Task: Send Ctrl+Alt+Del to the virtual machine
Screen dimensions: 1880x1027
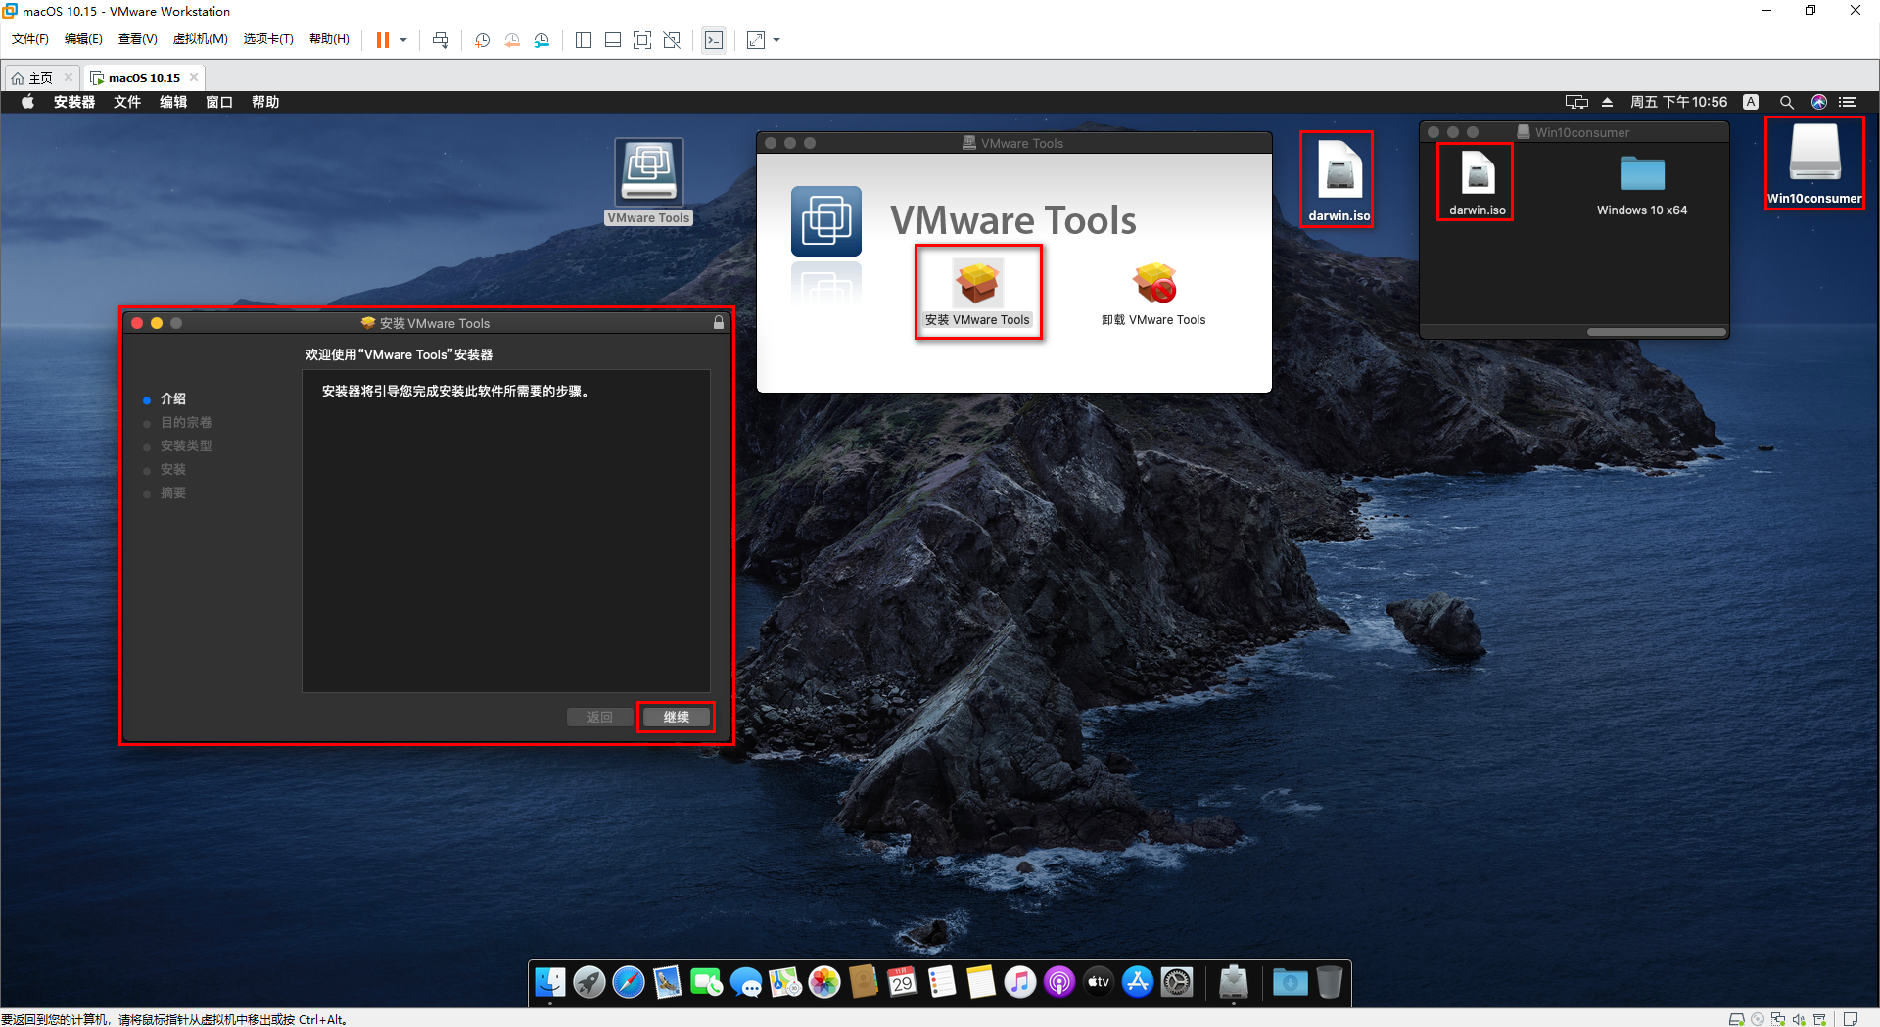Action: [x=441, y=40]
